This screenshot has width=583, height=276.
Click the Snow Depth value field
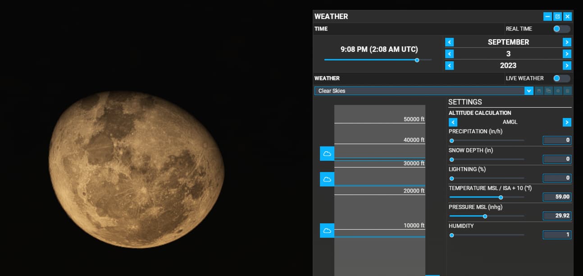(x=557, y=159)
